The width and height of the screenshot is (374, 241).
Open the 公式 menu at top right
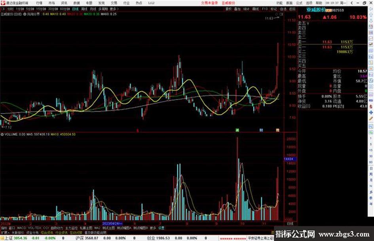tap(299, 3)
